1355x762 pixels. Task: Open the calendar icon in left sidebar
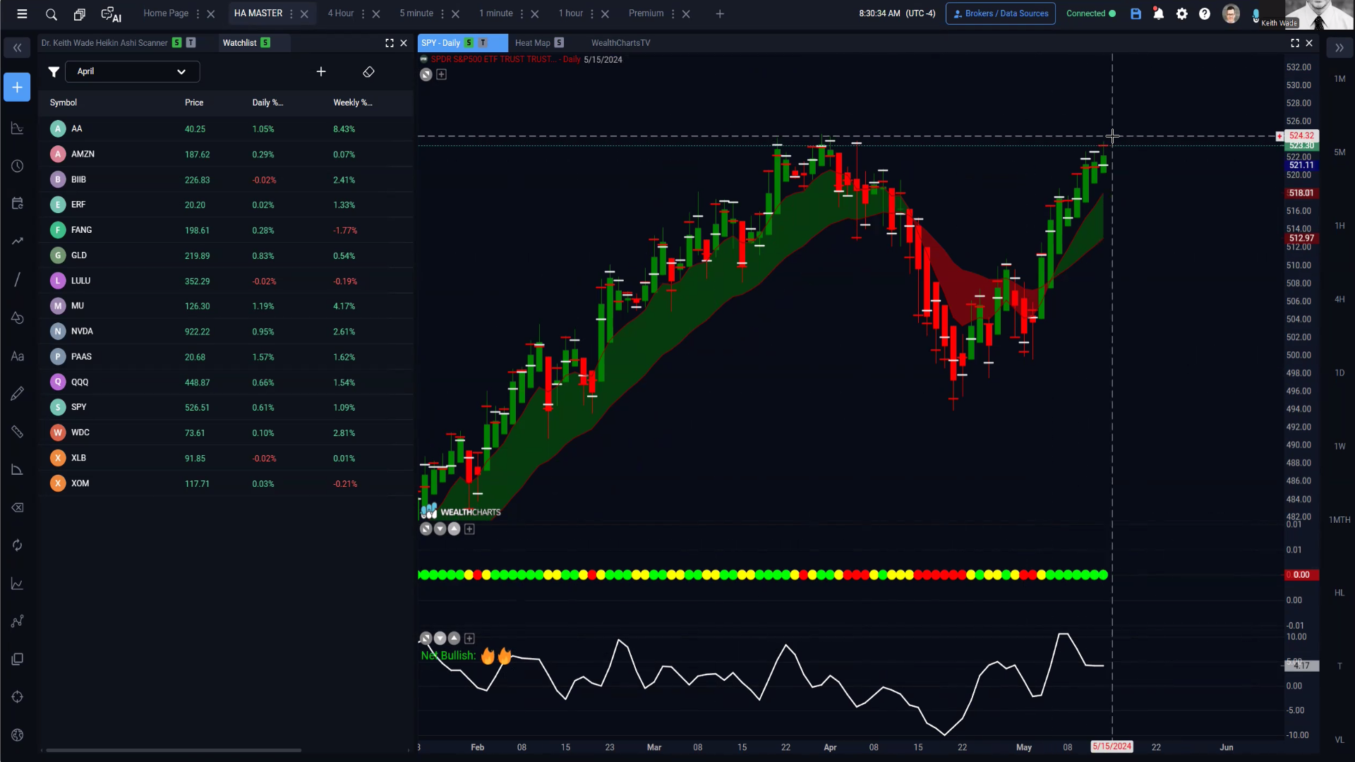(x=17, y=203)
